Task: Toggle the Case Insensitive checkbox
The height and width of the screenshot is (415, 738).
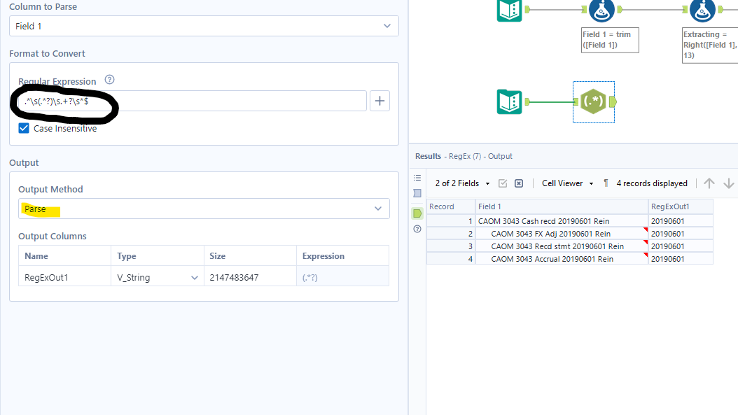Action: (x=25, y=129)
